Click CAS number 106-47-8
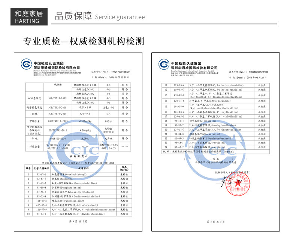This screenshot has height=239, width=296. 41,201
